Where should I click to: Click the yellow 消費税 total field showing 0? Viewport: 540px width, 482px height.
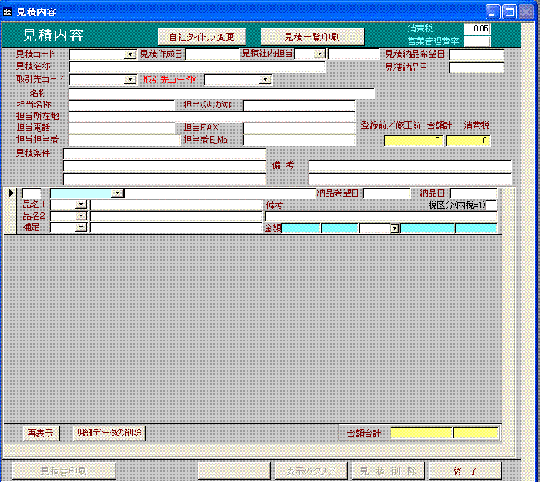[x=469, y=140]
